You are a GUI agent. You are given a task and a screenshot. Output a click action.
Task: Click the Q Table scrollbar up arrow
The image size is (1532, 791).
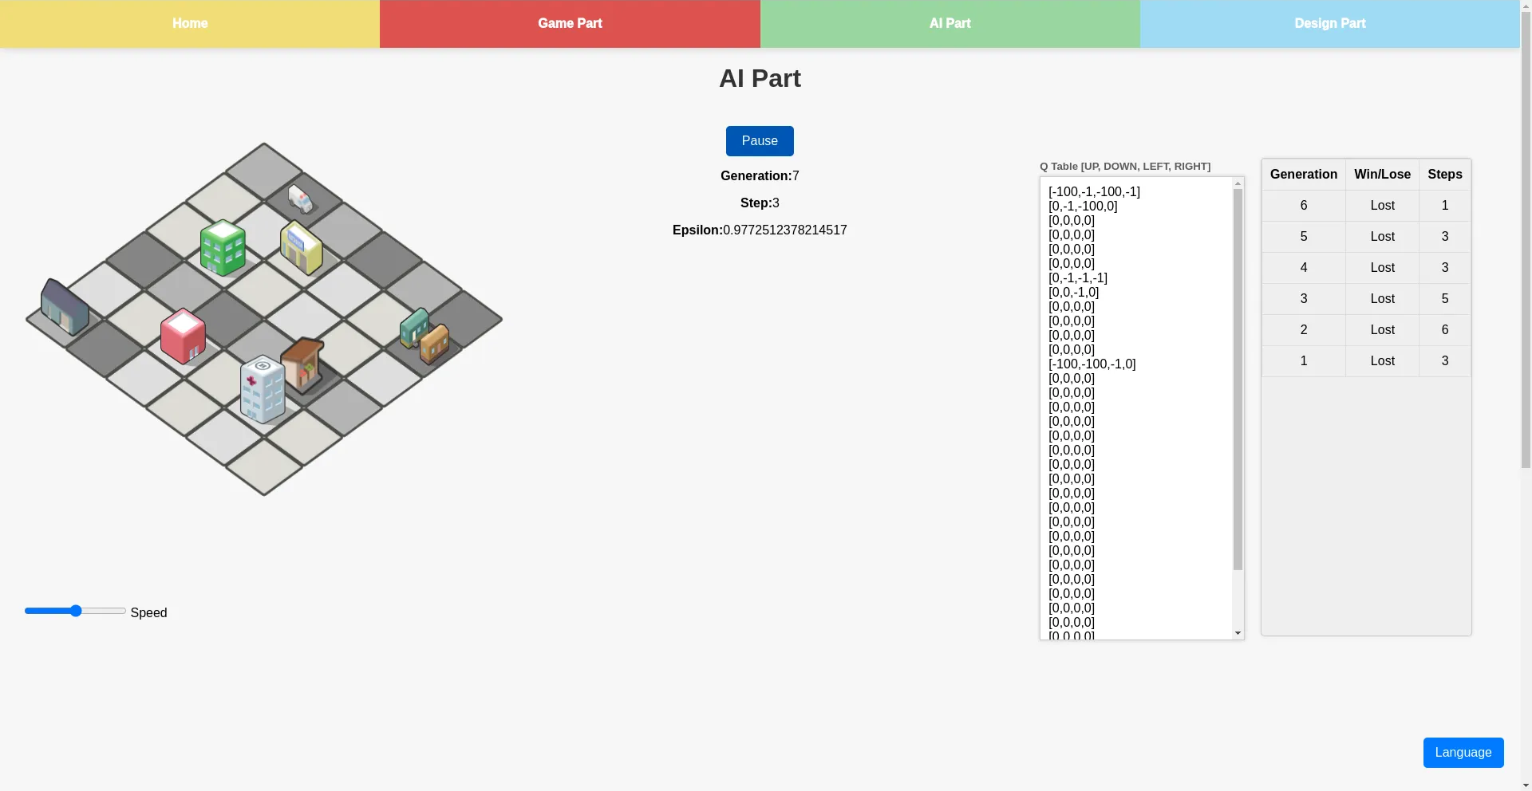tap(1238, 183)
